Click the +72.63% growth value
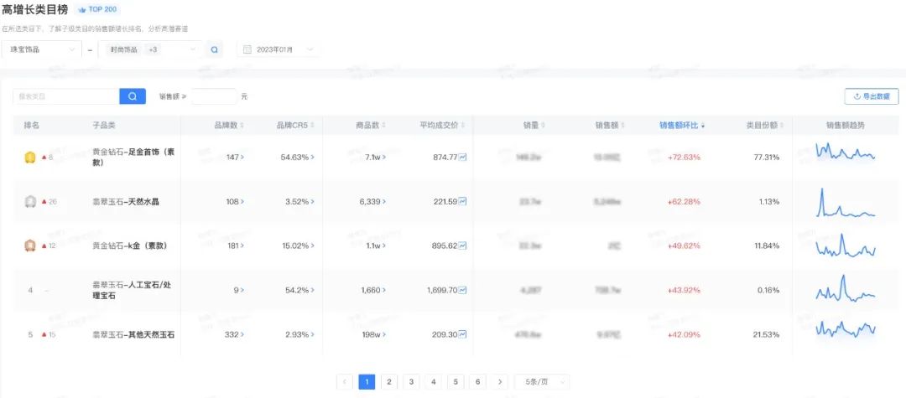906x398 pixels. pos(684,157)
